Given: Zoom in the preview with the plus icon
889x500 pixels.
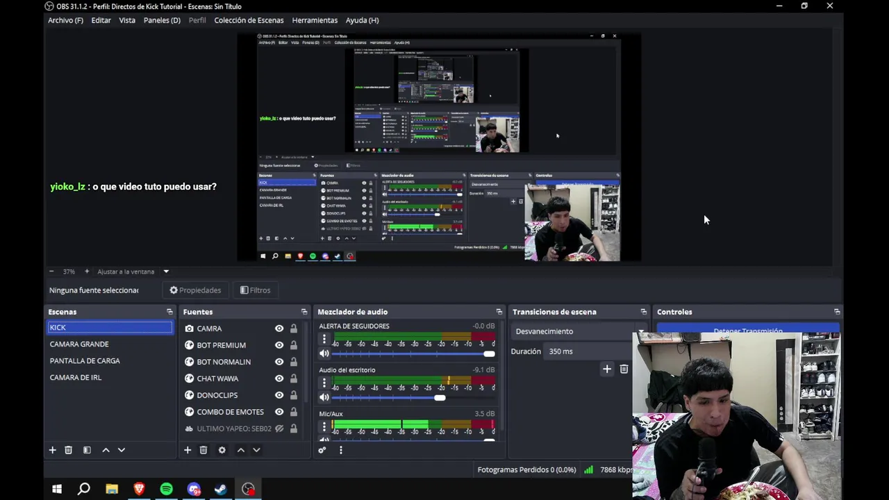Looking at the screenshot, I should [86, 272].
